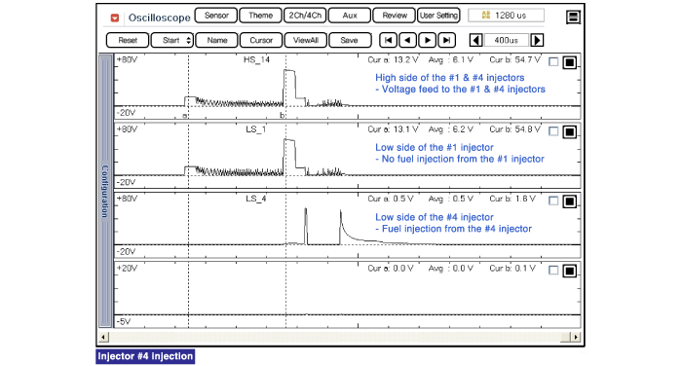Switch the 2Ch/4Ch display mode
Screen dimensions: 682x366
tap(305, 16)
